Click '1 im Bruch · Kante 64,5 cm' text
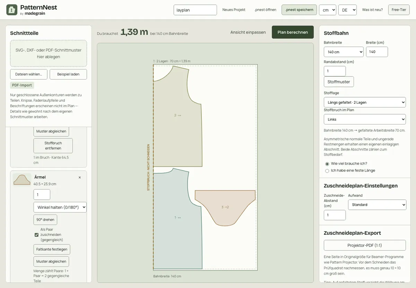The image size is (416, 288). (x=51, y=160)
